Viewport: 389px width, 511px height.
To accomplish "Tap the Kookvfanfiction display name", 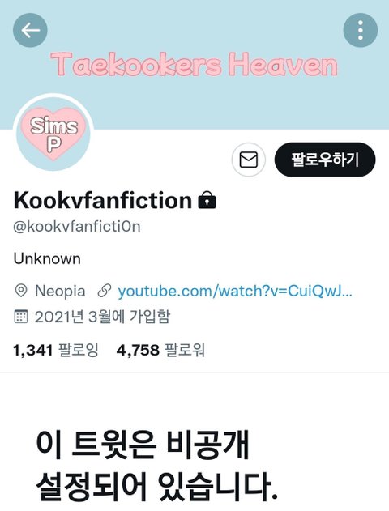I will coord(103,200).
